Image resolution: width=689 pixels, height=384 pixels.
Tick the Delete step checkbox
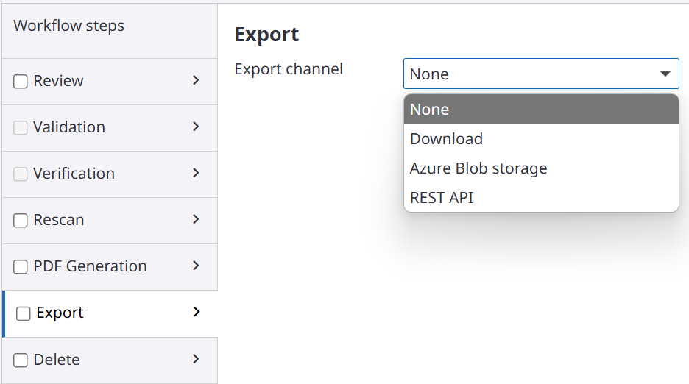pyautogui.click(x=20, y=360)
